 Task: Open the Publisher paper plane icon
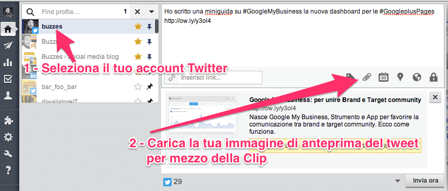8,46
